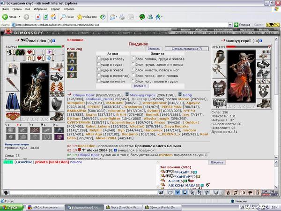Open the Mail icon dropdown arrow
281x211 pixels.
pos(117,17)
